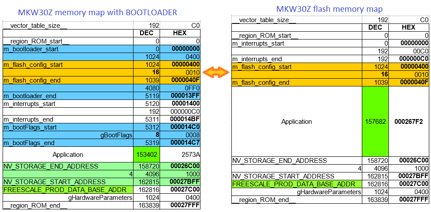This screenshot has height=212, width=431.
Task: Click the 'MKW30Z memory map with BOOTLOADER' title
Action: [97, 13]
